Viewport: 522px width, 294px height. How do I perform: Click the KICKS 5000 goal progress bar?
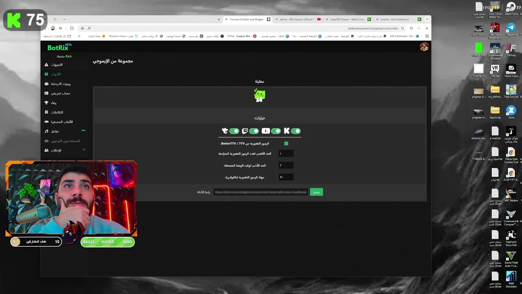point(108,242)
